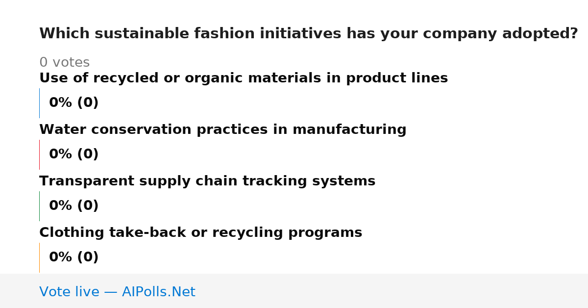This screenshot has height=308, width=588.
Task: Click the blue bar under recycled materials
Action: [39, 103]
